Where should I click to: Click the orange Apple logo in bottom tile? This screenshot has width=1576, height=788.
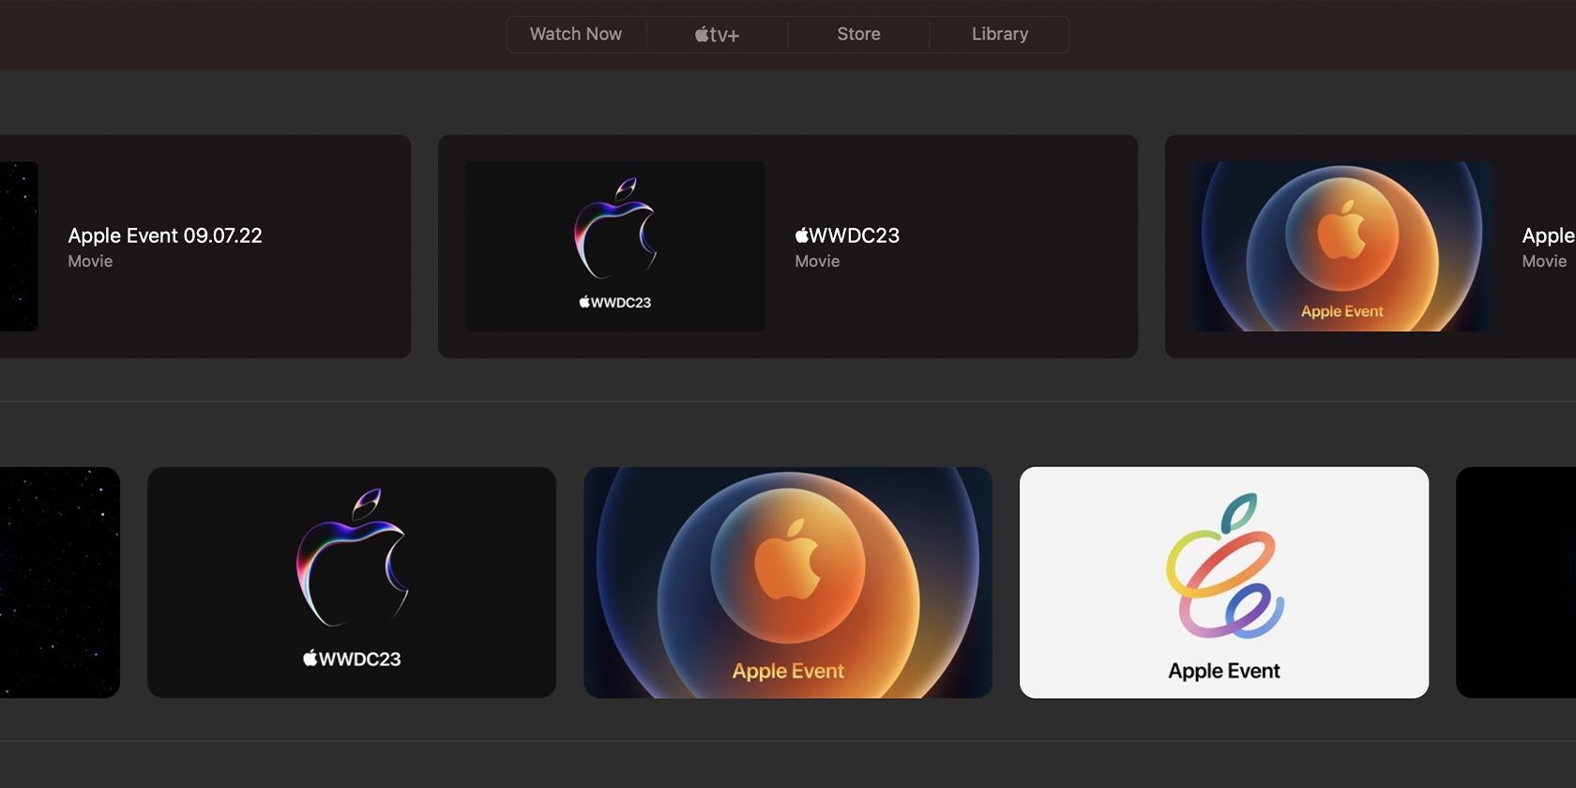click(x=788, y=559)
